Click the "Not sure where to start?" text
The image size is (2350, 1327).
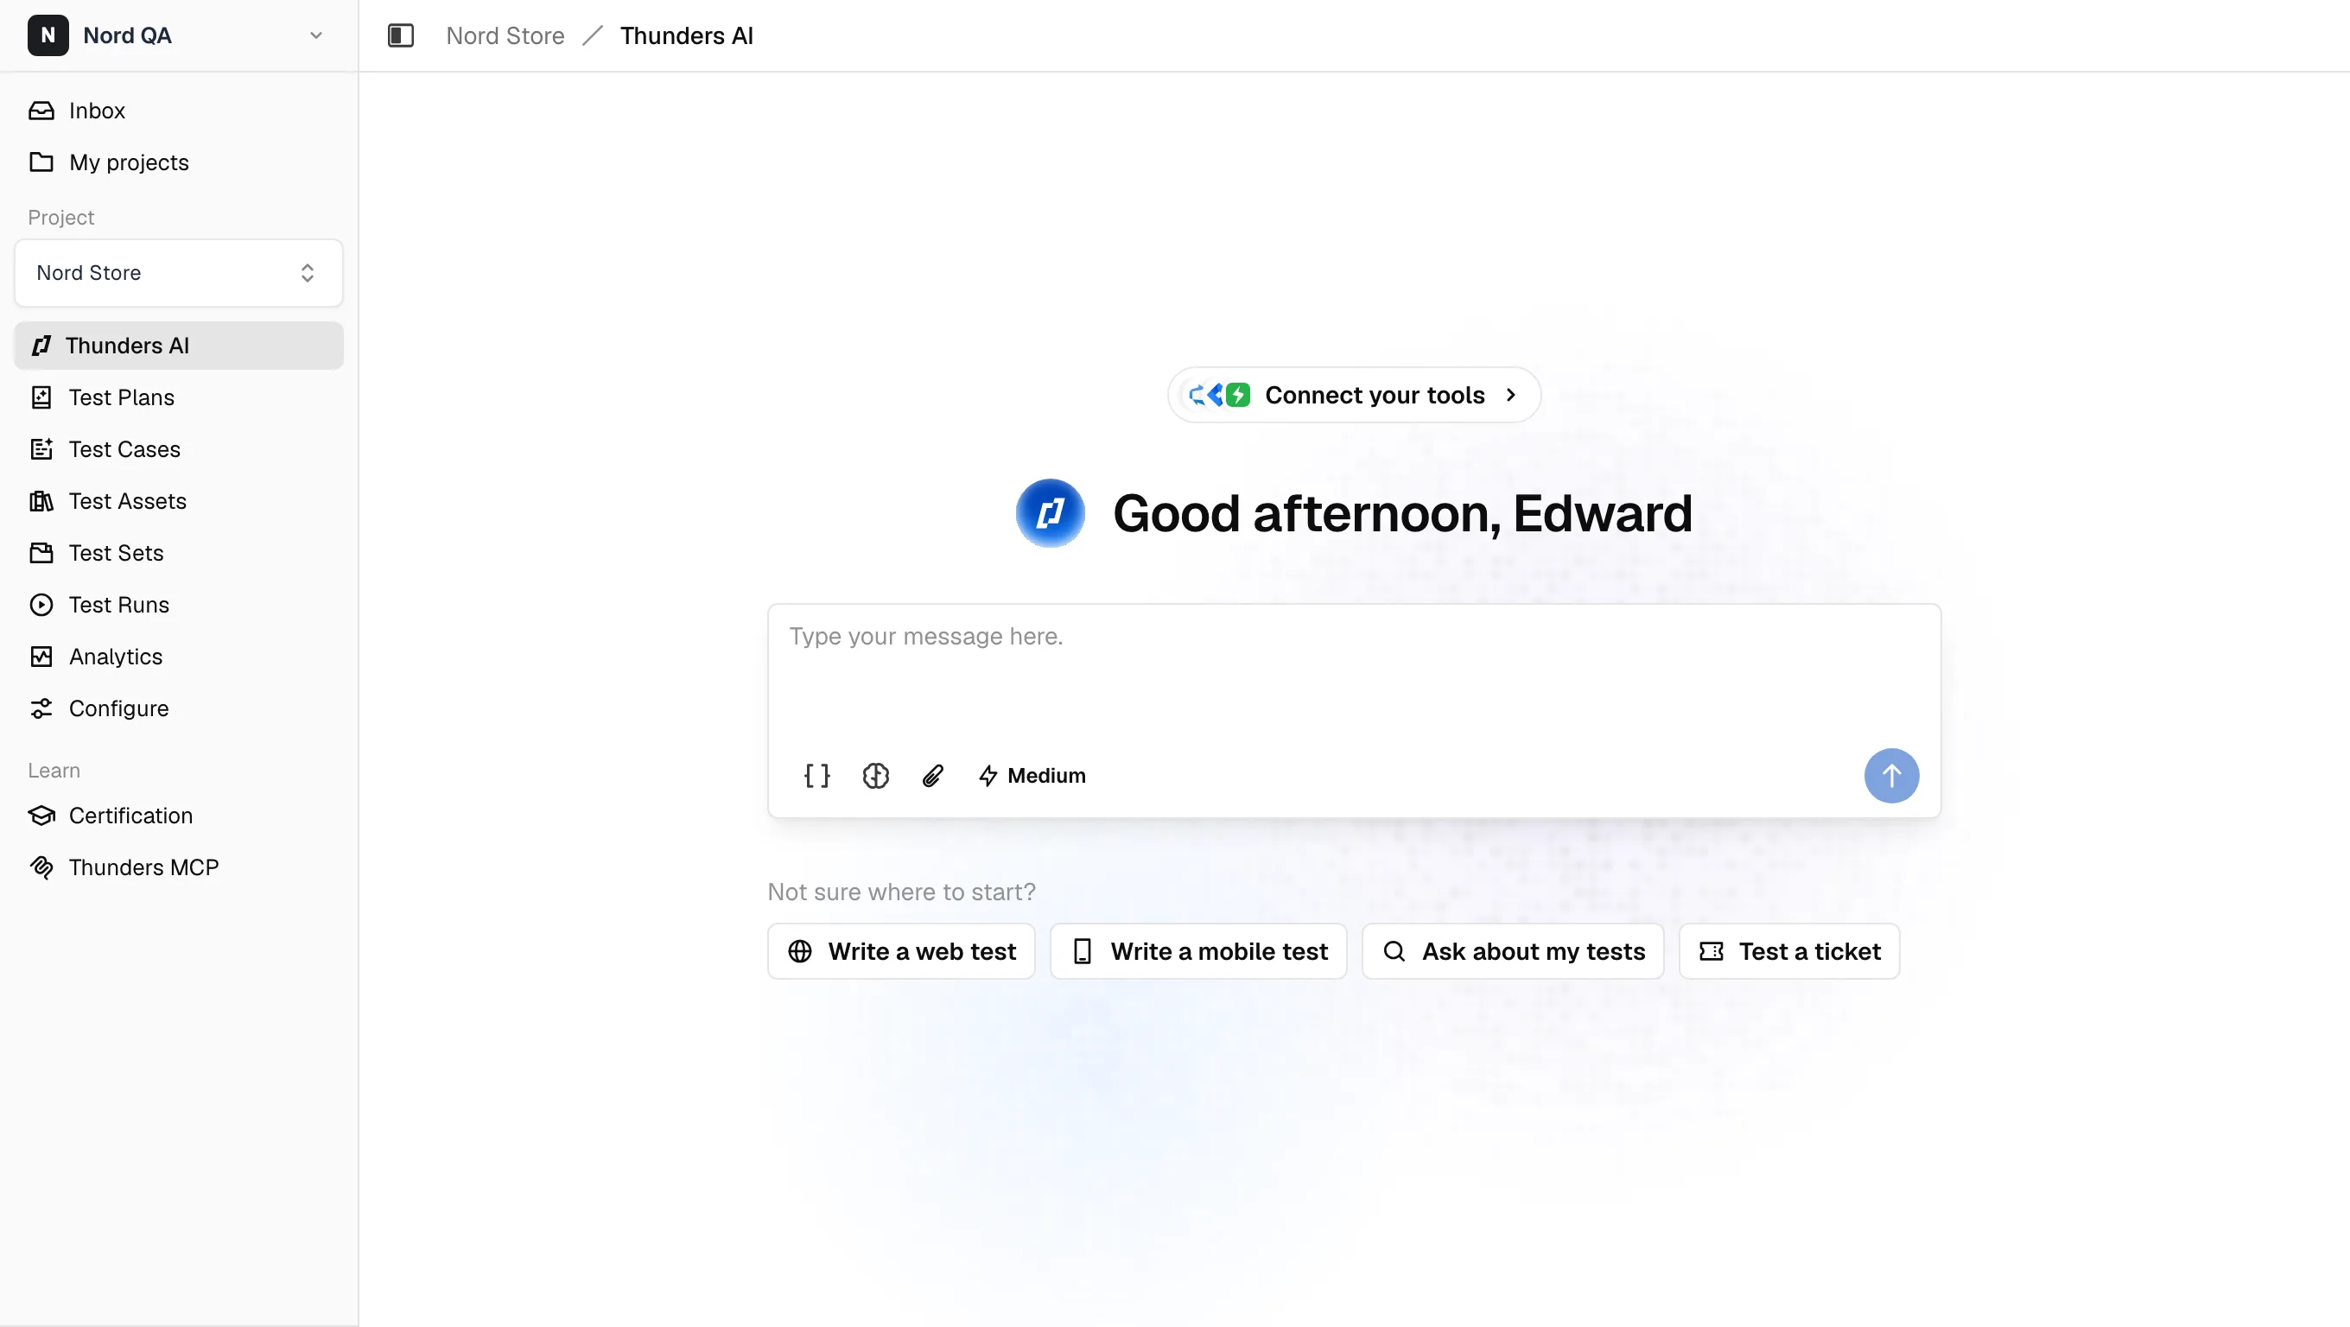click(x=901, y=892)
